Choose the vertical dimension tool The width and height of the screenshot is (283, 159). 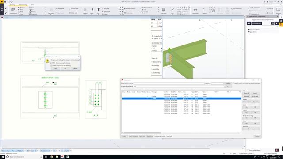(204, 11)
